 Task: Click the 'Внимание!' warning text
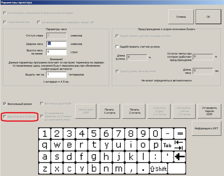coord(56,59)
